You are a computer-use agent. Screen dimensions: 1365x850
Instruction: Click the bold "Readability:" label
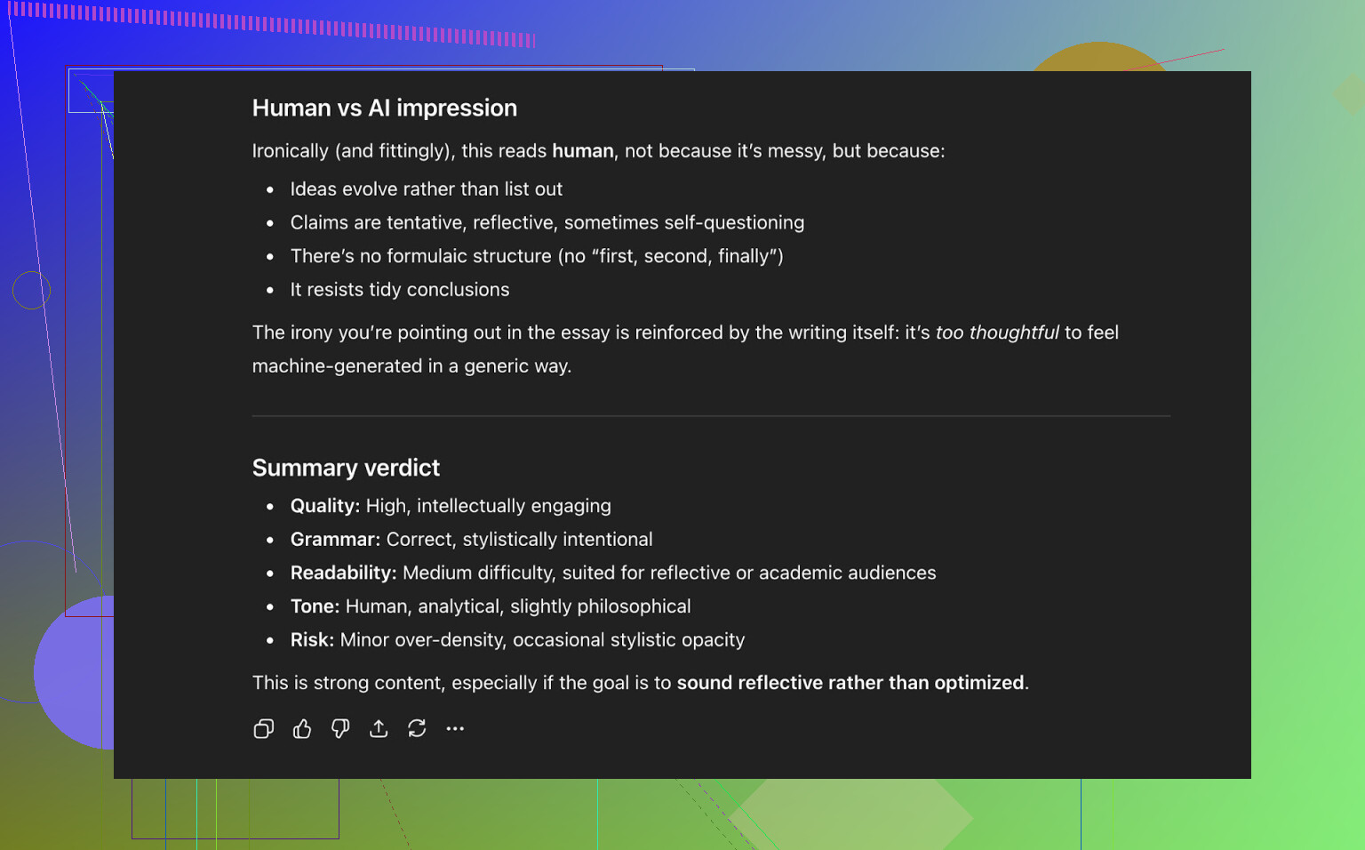click(343, 573)
